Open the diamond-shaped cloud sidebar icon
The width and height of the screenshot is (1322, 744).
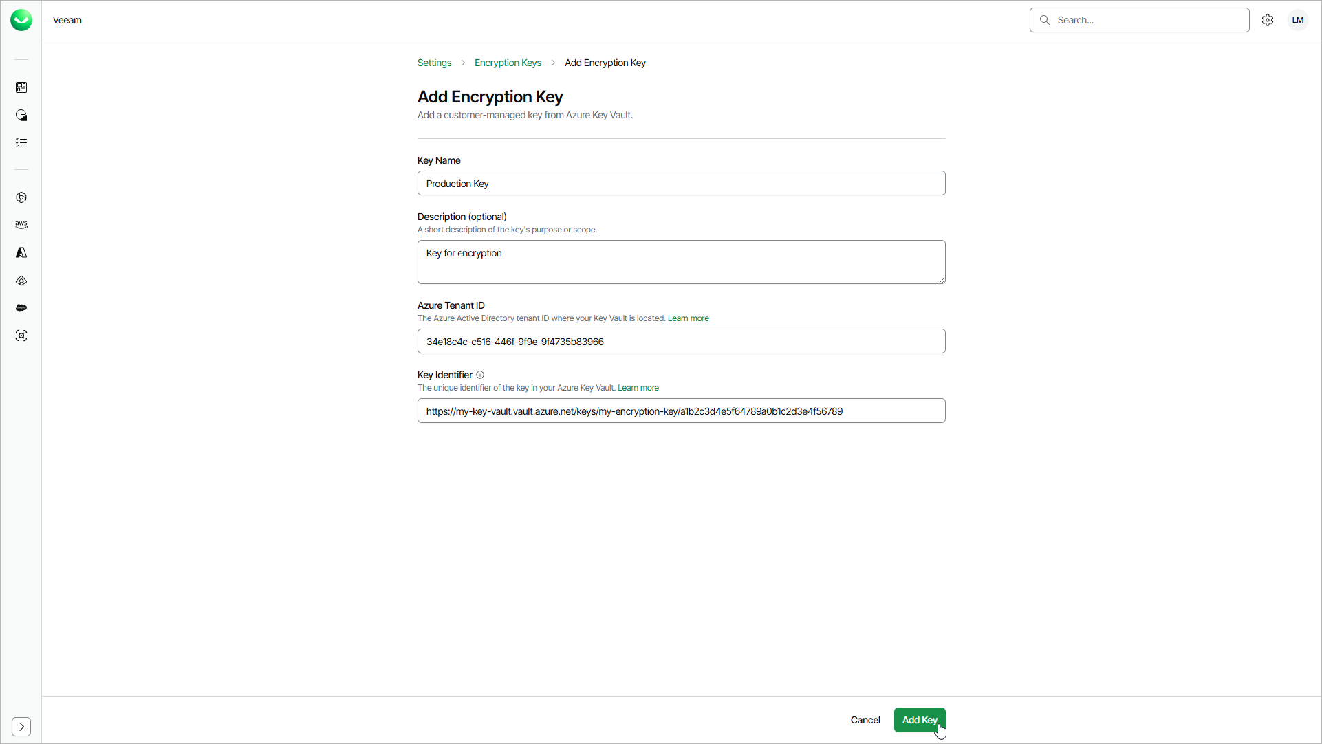(21, 281)
